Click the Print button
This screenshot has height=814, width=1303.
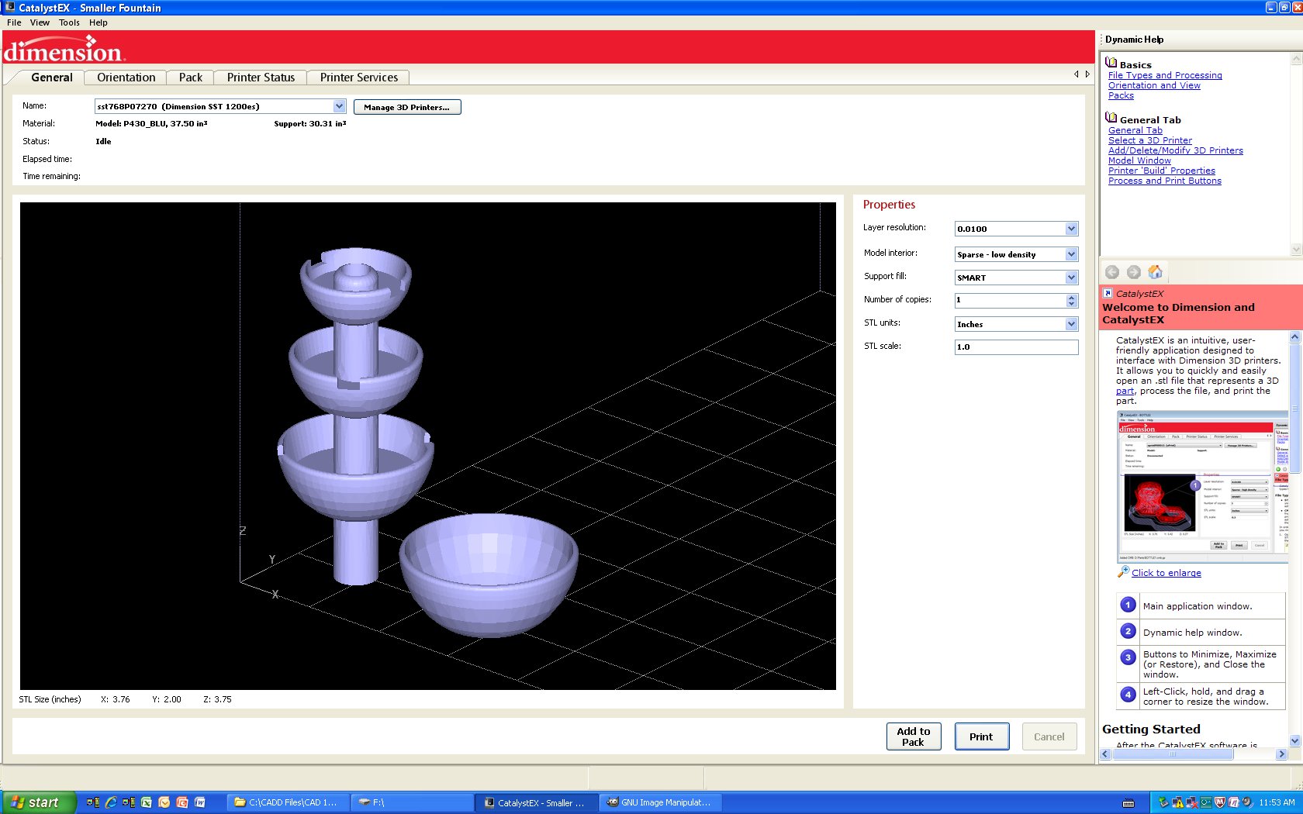(x=981, y=736)
